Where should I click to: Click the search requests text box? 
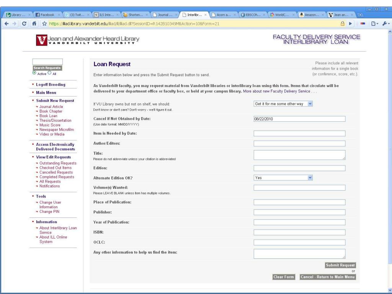pyautogui.click(x=47, y=62)
